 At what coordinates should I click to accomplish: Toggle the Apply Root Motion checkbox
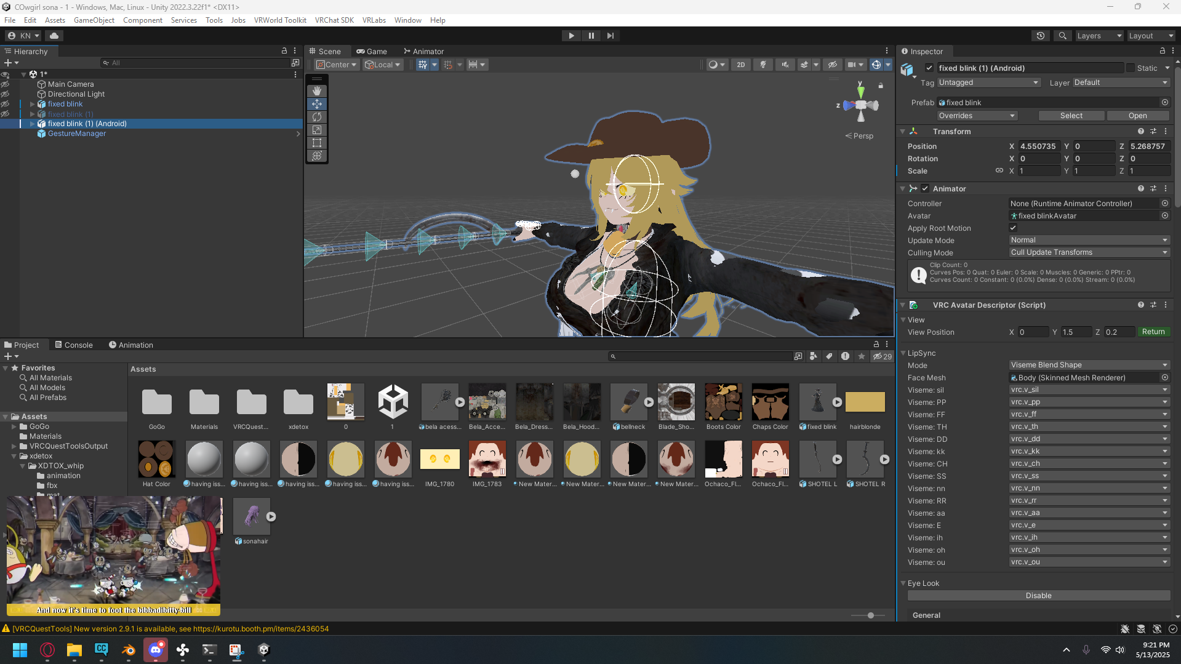click(1013, 228)
